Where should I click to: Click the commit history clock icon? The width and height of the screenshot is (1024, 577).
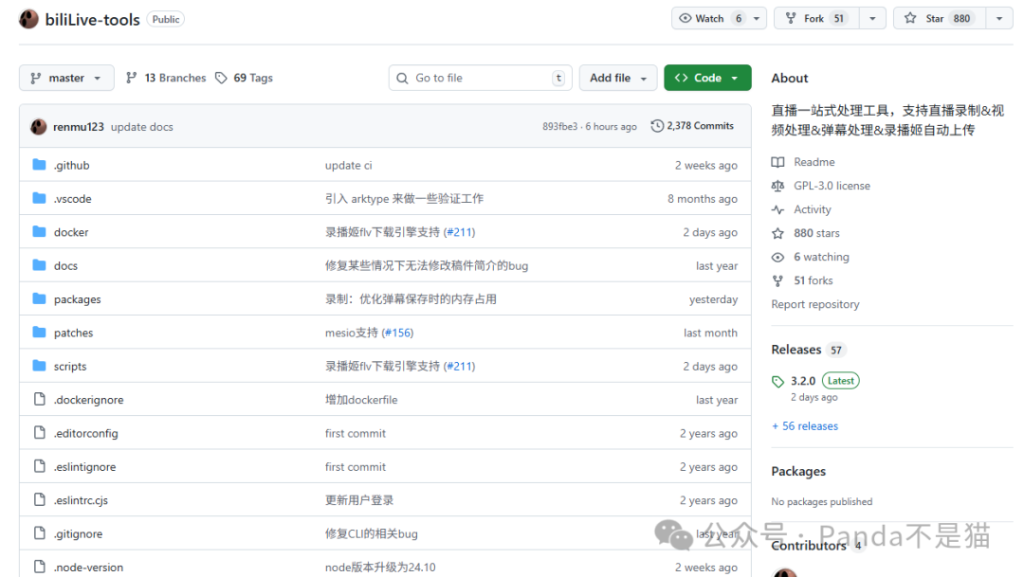tap(657, 126)
